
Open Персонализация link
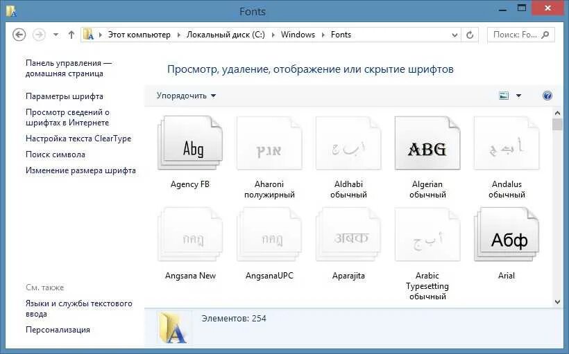[58, 330]
